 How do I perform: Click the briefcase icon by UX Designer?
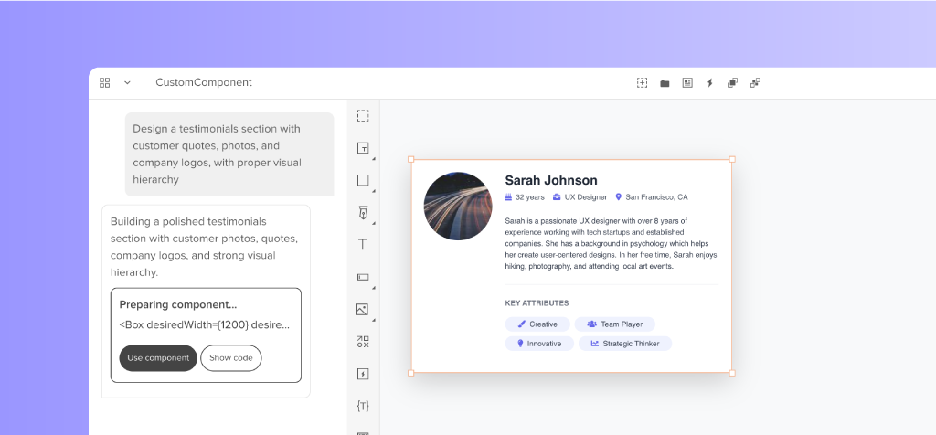[x=557, y=196]
